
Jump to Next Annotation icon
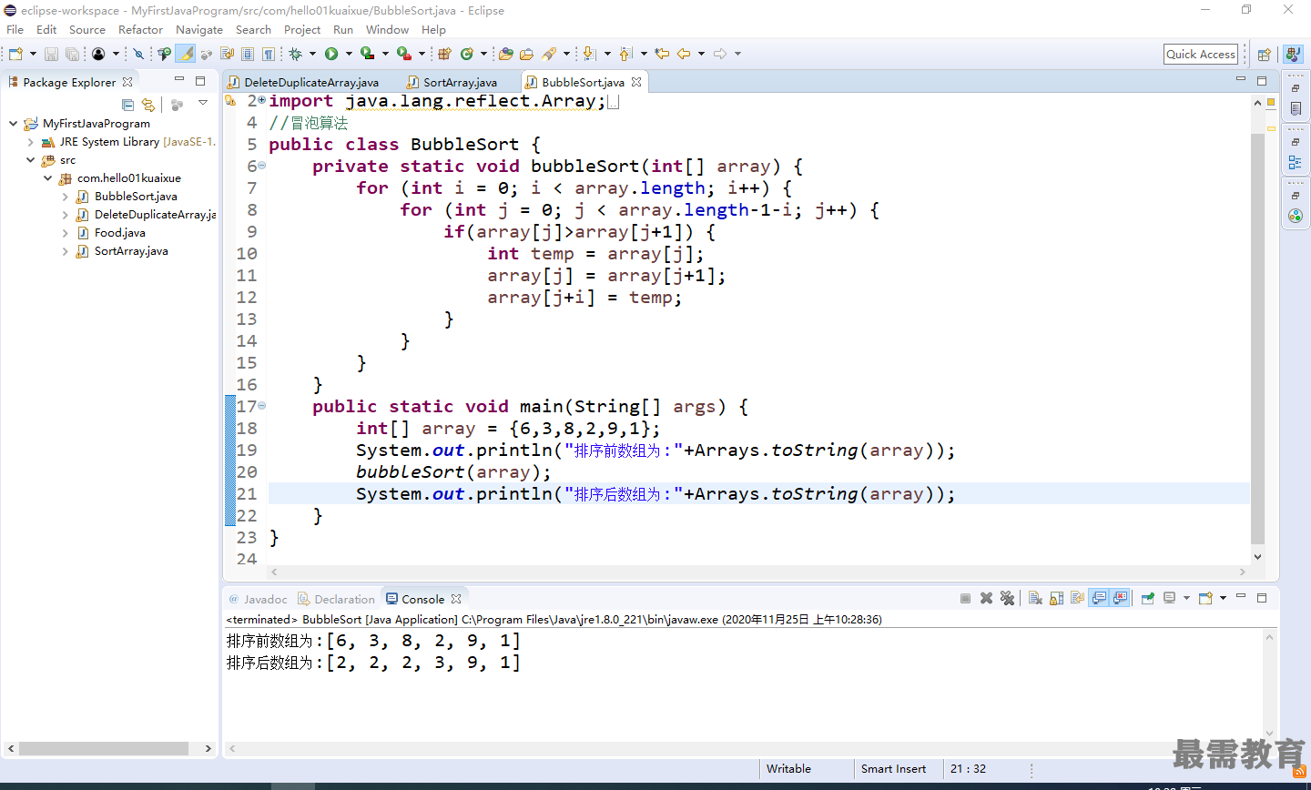589,54
